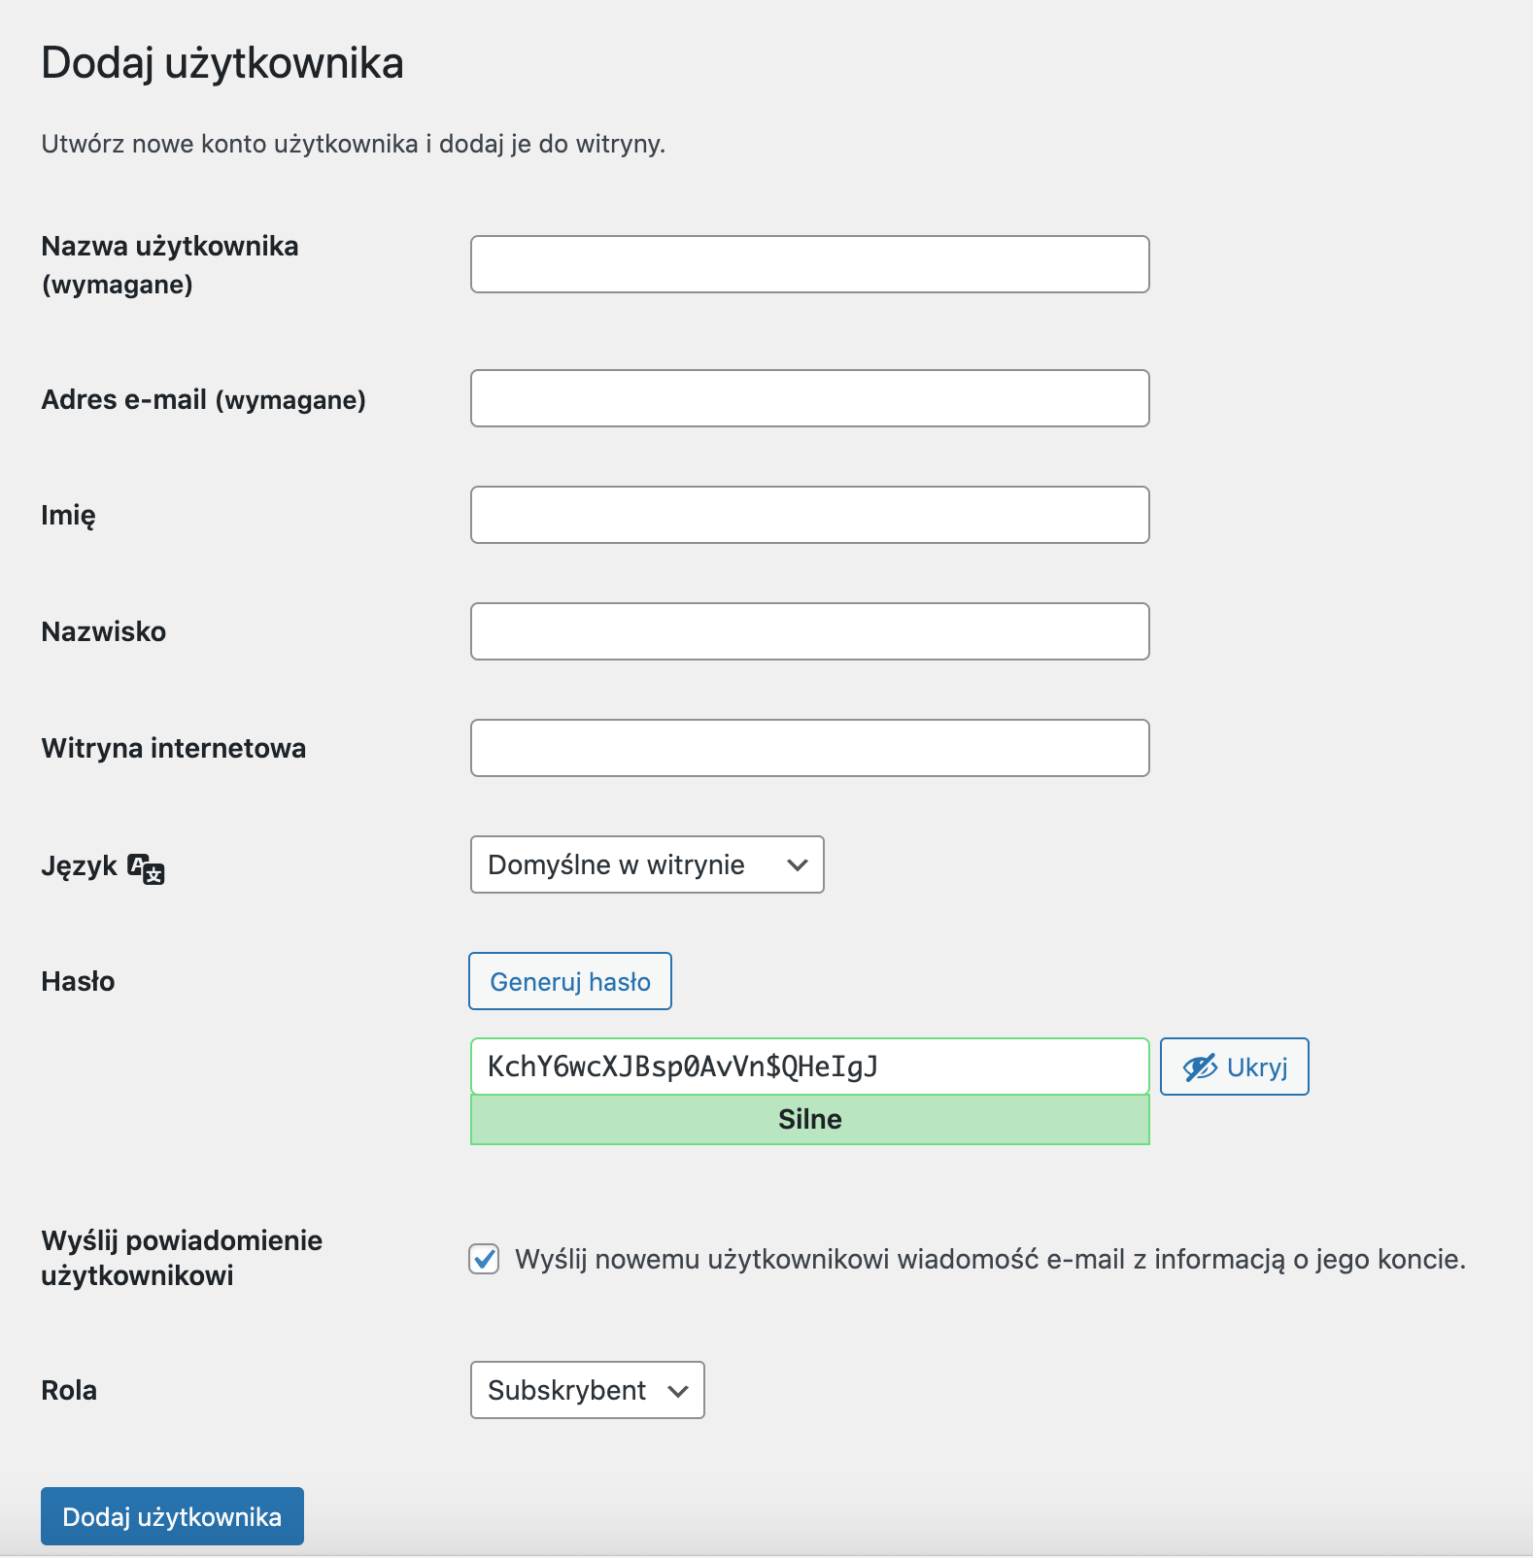
Task: Click into the Adres e-mail field
Action: coord(809,398)
